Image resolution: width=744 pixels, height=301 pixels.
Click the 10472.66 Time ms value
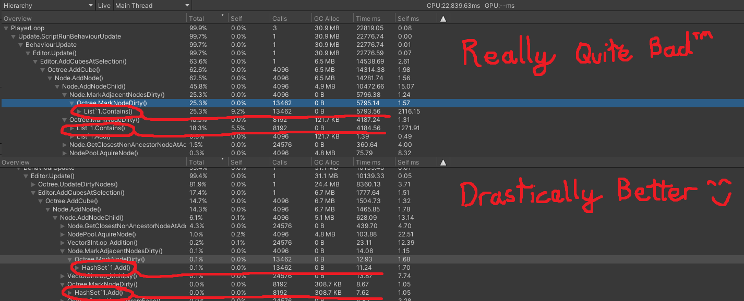tap(370, 86)
